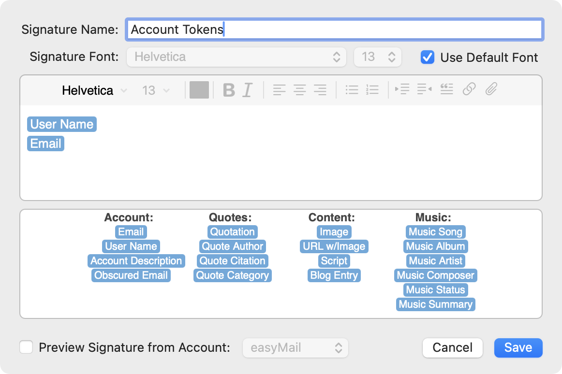Select the Obscured Email token
The image size is (562, 374).
131,275
